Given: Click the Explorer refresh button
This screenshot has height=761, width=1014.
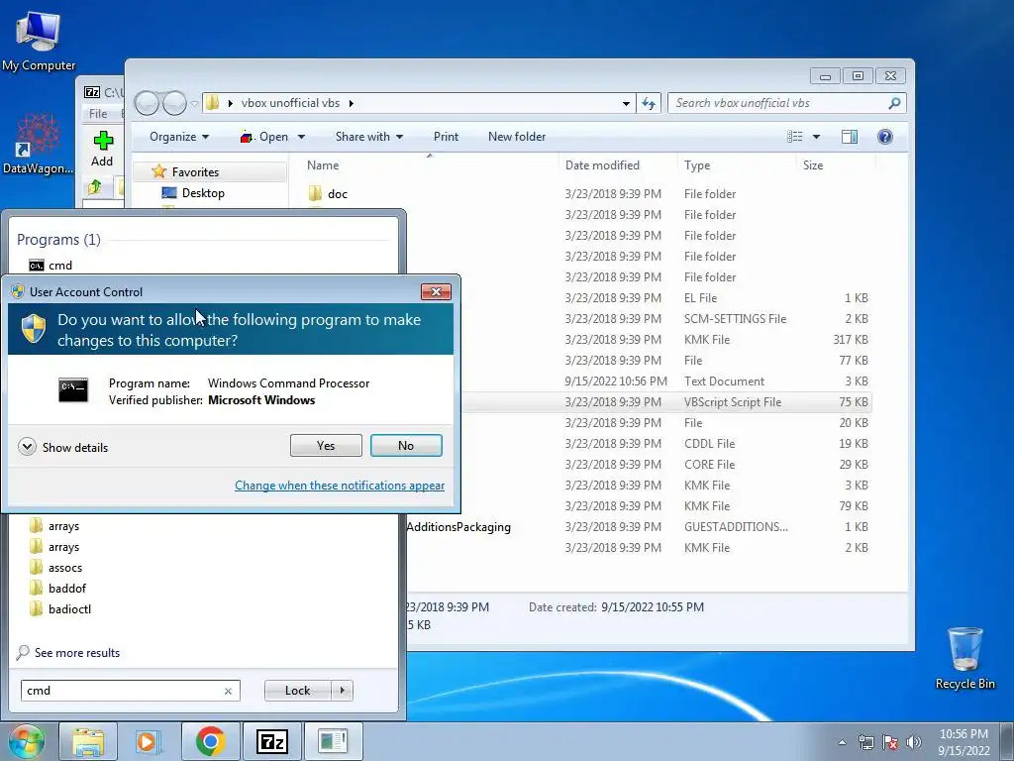Looking at the screenshot, I should click(649, 103).
